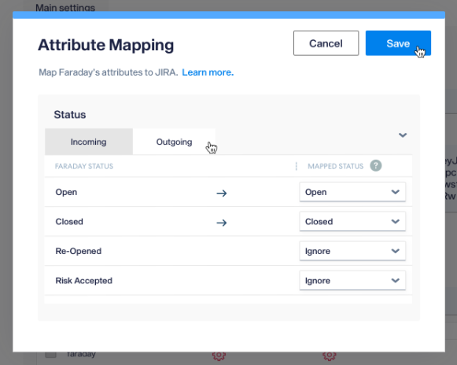The image size is (457, 365).
Task: Collapse the Status section with the chevron
Action: coord(403,135)
